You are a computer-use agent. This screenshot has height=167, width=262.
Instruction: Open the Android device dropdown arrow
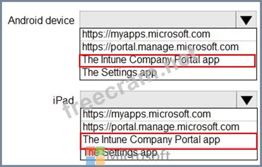click(x=246, y=20)
